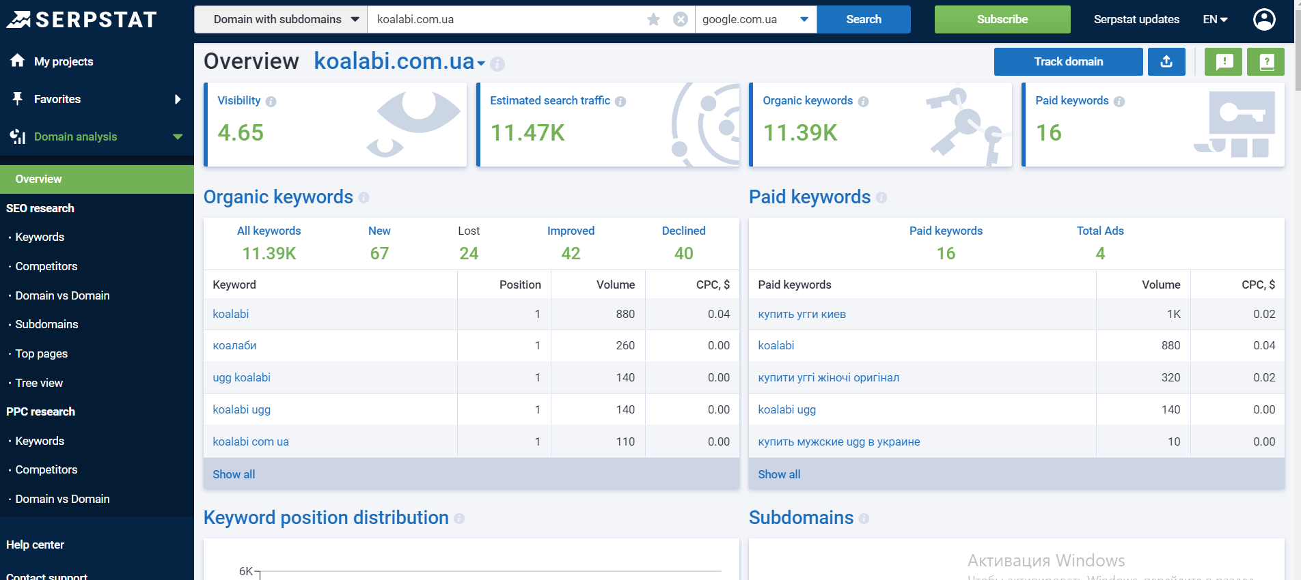Click the Track domain button

pyautogui.click(x=1068, y=61)
